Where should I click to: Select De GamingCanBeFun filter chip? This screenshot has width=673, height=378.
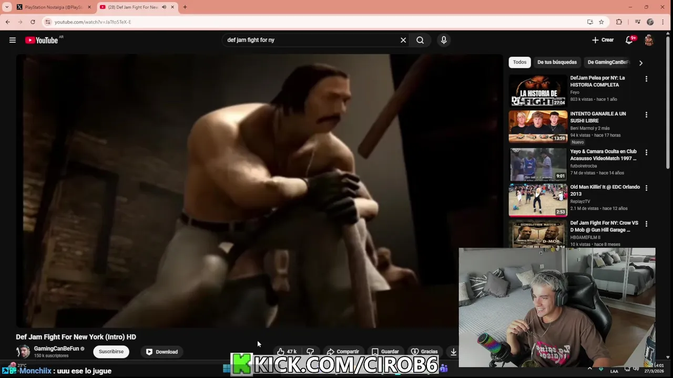tap(608, 62)
